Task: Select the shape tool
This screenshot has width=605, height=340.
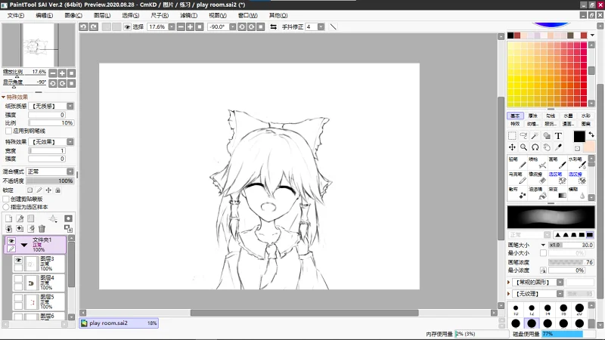Action: [547, 136]
